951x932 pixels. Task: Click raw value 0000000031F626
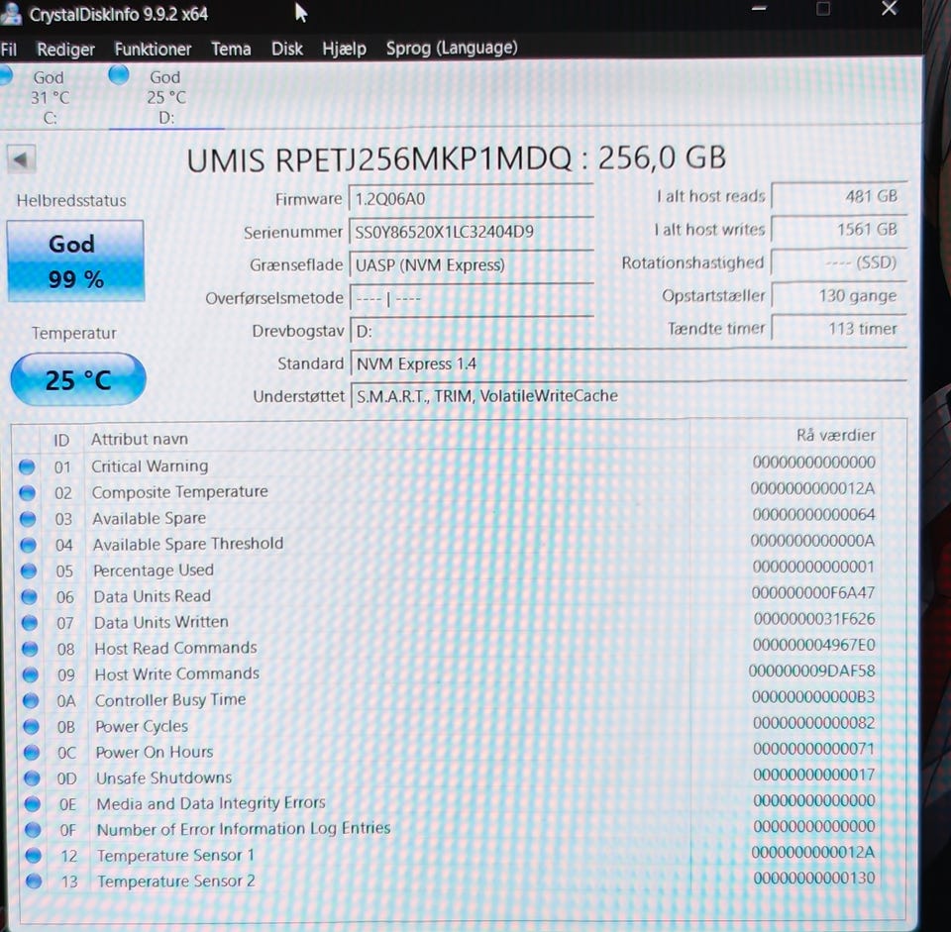pos(814,618)
